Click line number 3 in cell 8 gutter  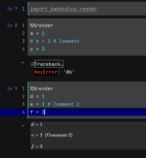point(23,41)
